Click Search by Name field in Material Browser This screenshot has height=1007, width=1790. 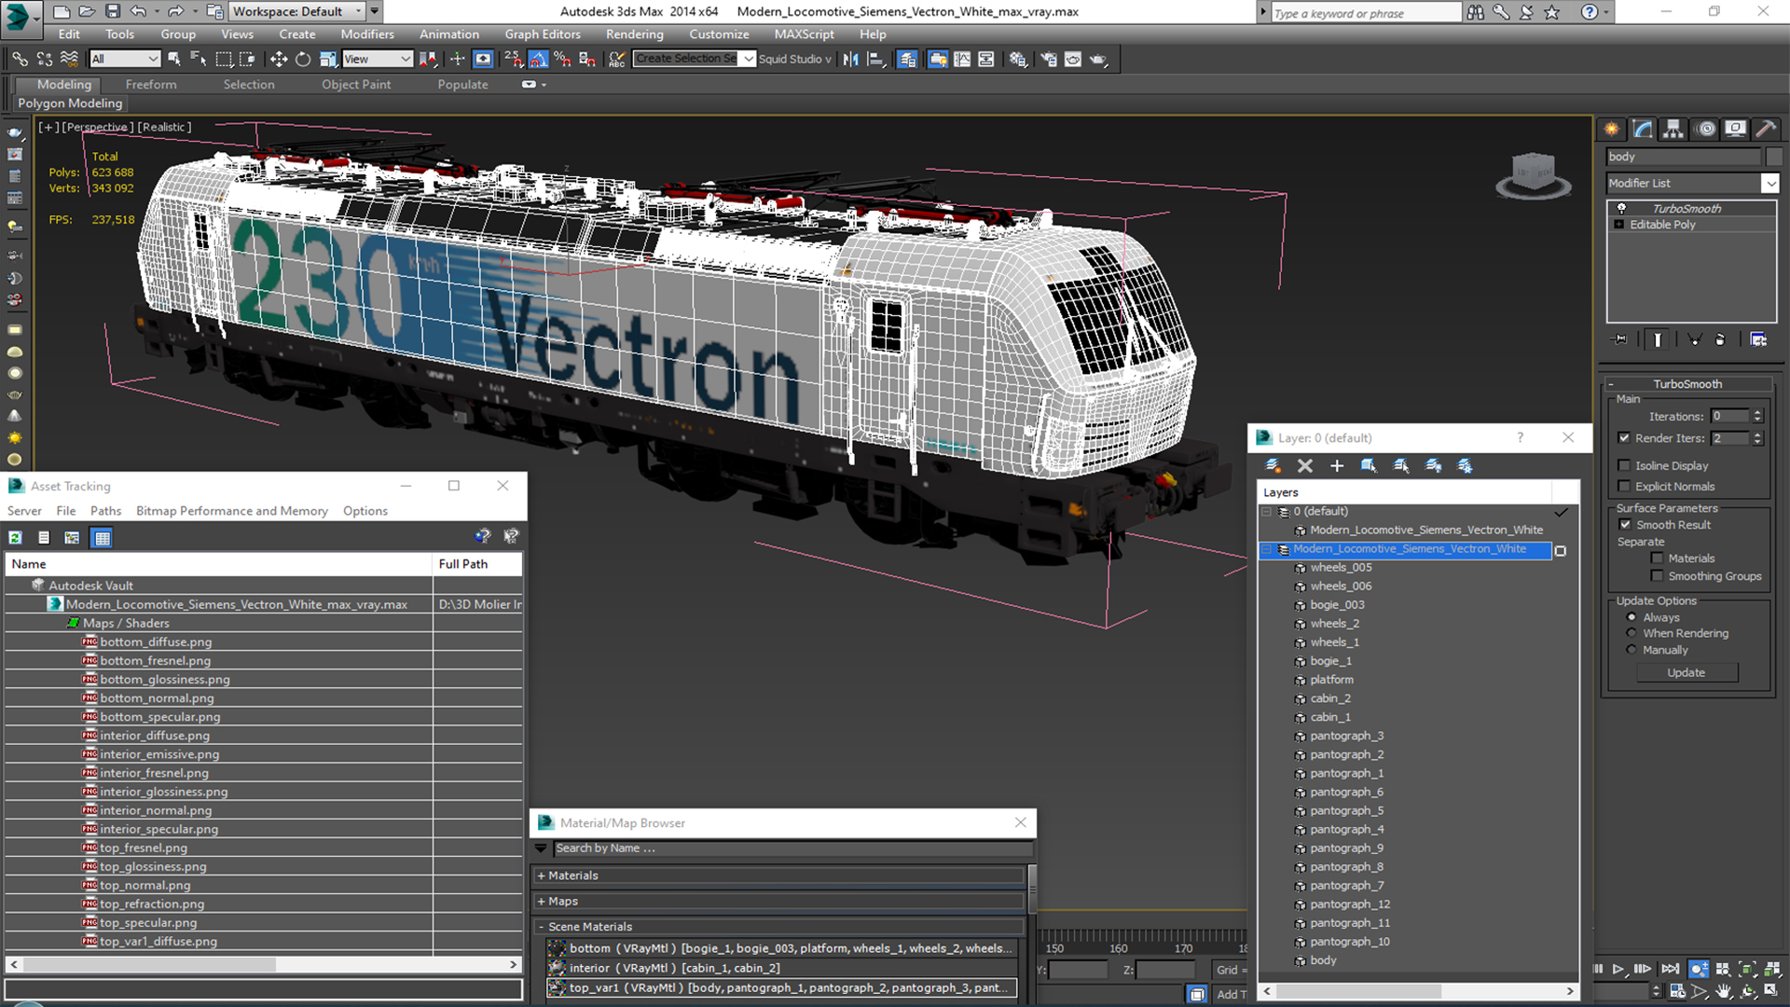pyautogui.click(x=793, y=848)
